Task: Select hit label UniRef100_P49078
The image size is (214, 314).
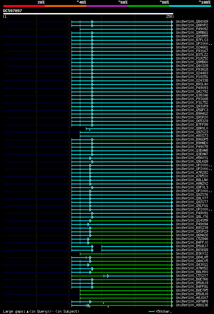Action: click(192, 147)
